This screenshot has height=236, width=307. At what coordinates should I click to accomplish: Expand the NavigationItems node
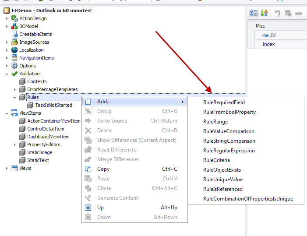point(7,58)
